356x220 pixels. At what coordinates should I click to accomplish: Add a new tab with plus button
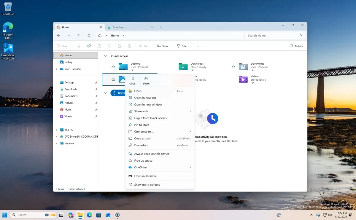click(161, 27)
